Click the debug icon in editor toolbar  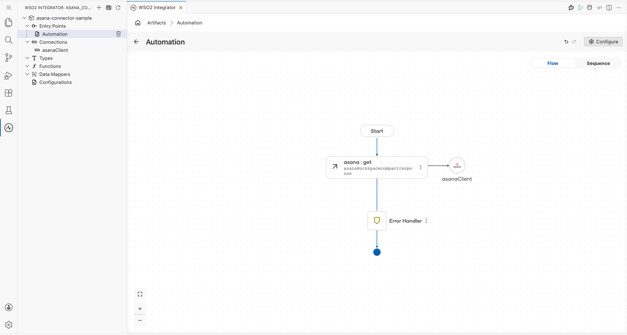[590, 7]
